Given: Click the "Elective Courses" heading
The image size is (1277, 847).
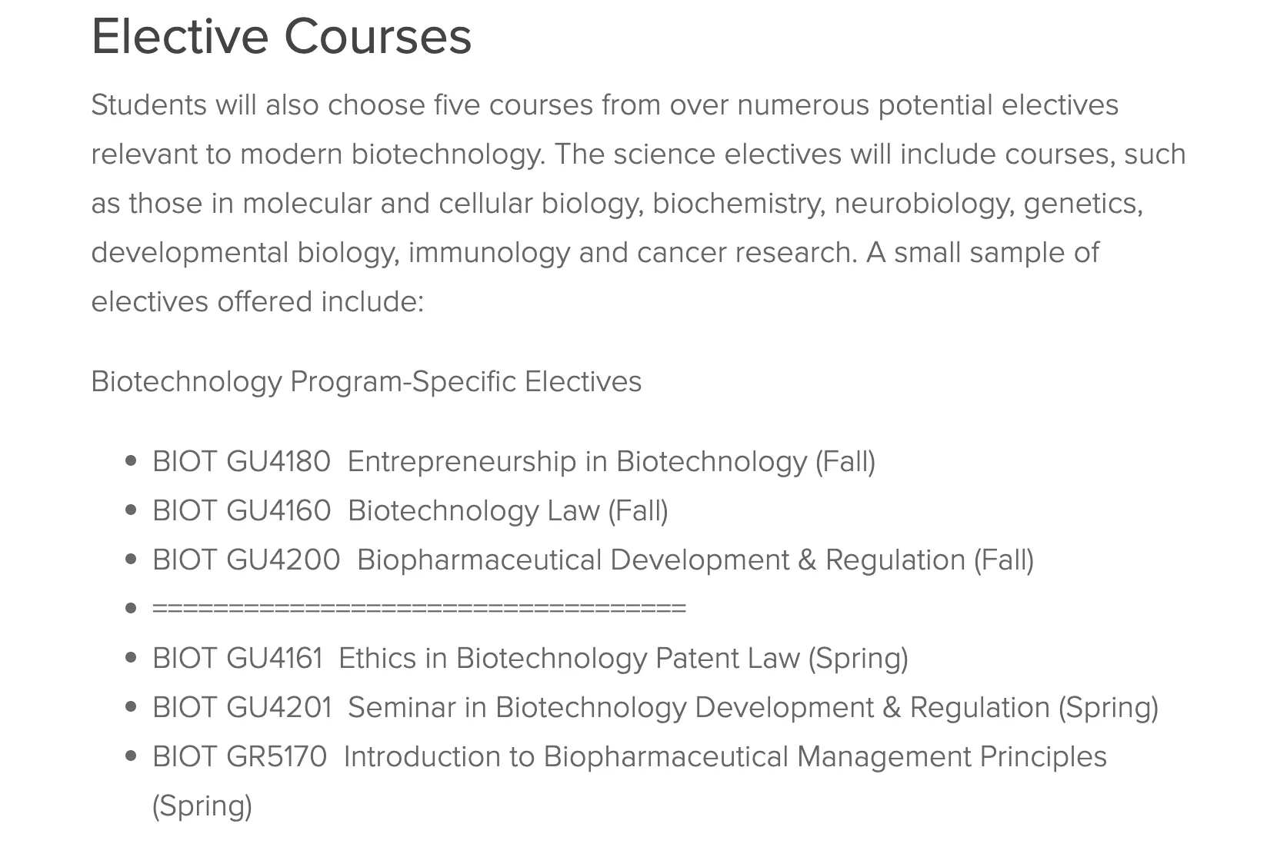Looking at the screenshot, I should pyautogui.click(x=281, y=36).
